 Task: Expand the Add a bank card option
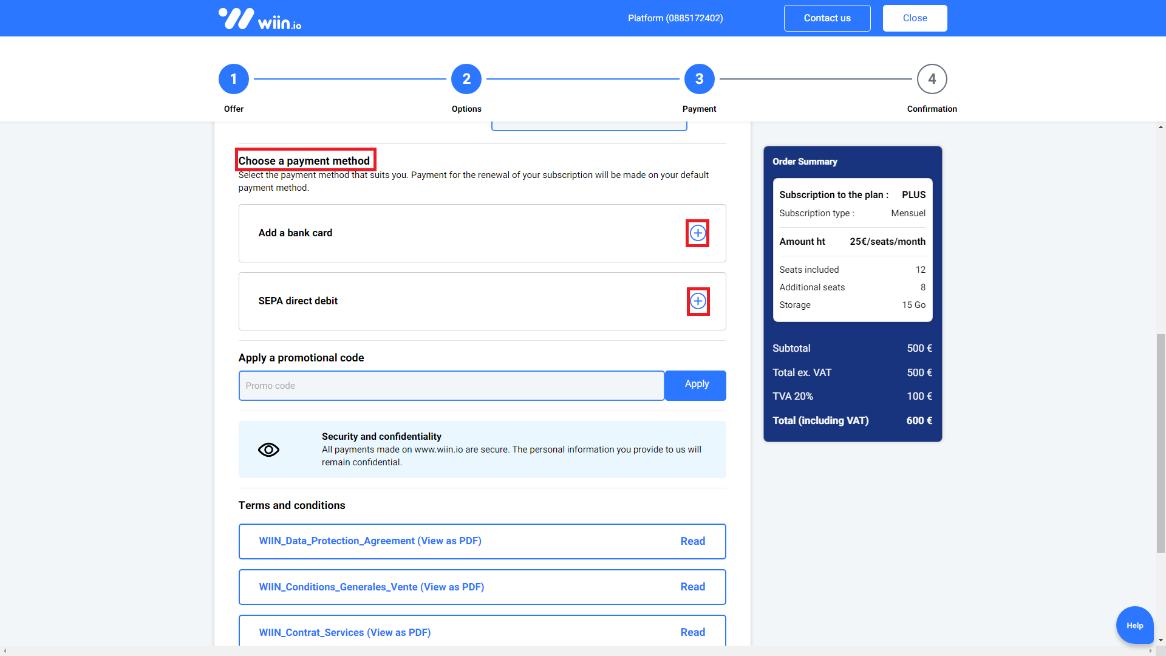(698, 233)
